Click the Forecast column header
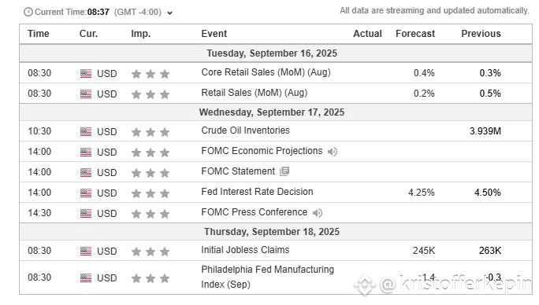The width and height of the screenshot is (539, 305). [x=415, y=34]
